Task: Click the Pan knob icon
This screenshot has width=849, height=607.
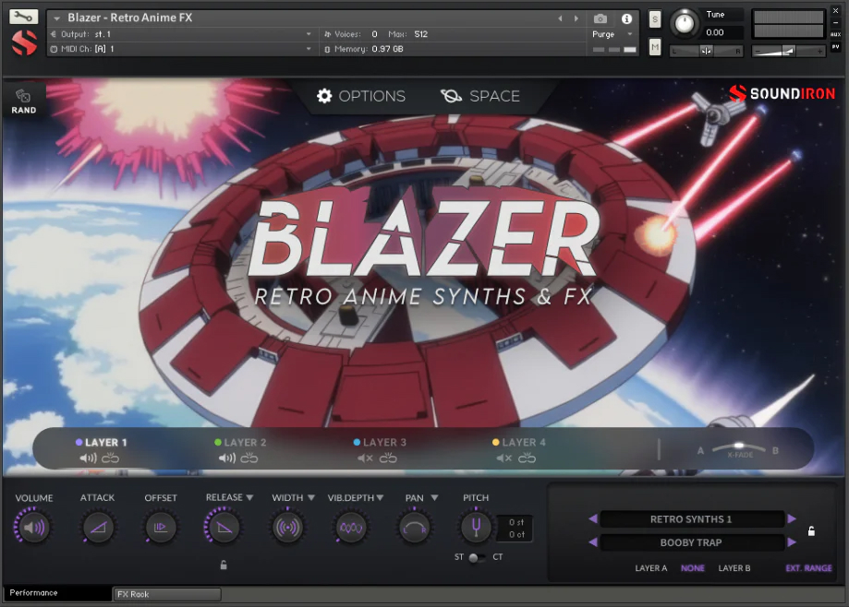Action: pos(414,527)
